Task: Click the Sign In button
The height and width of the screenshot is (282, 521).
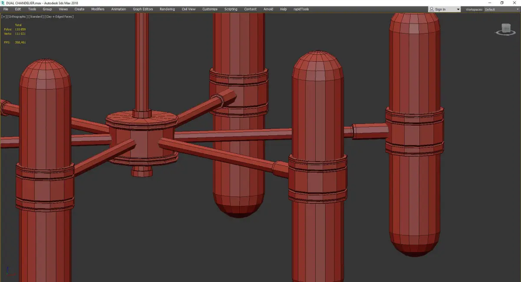Action: (440, 9)
